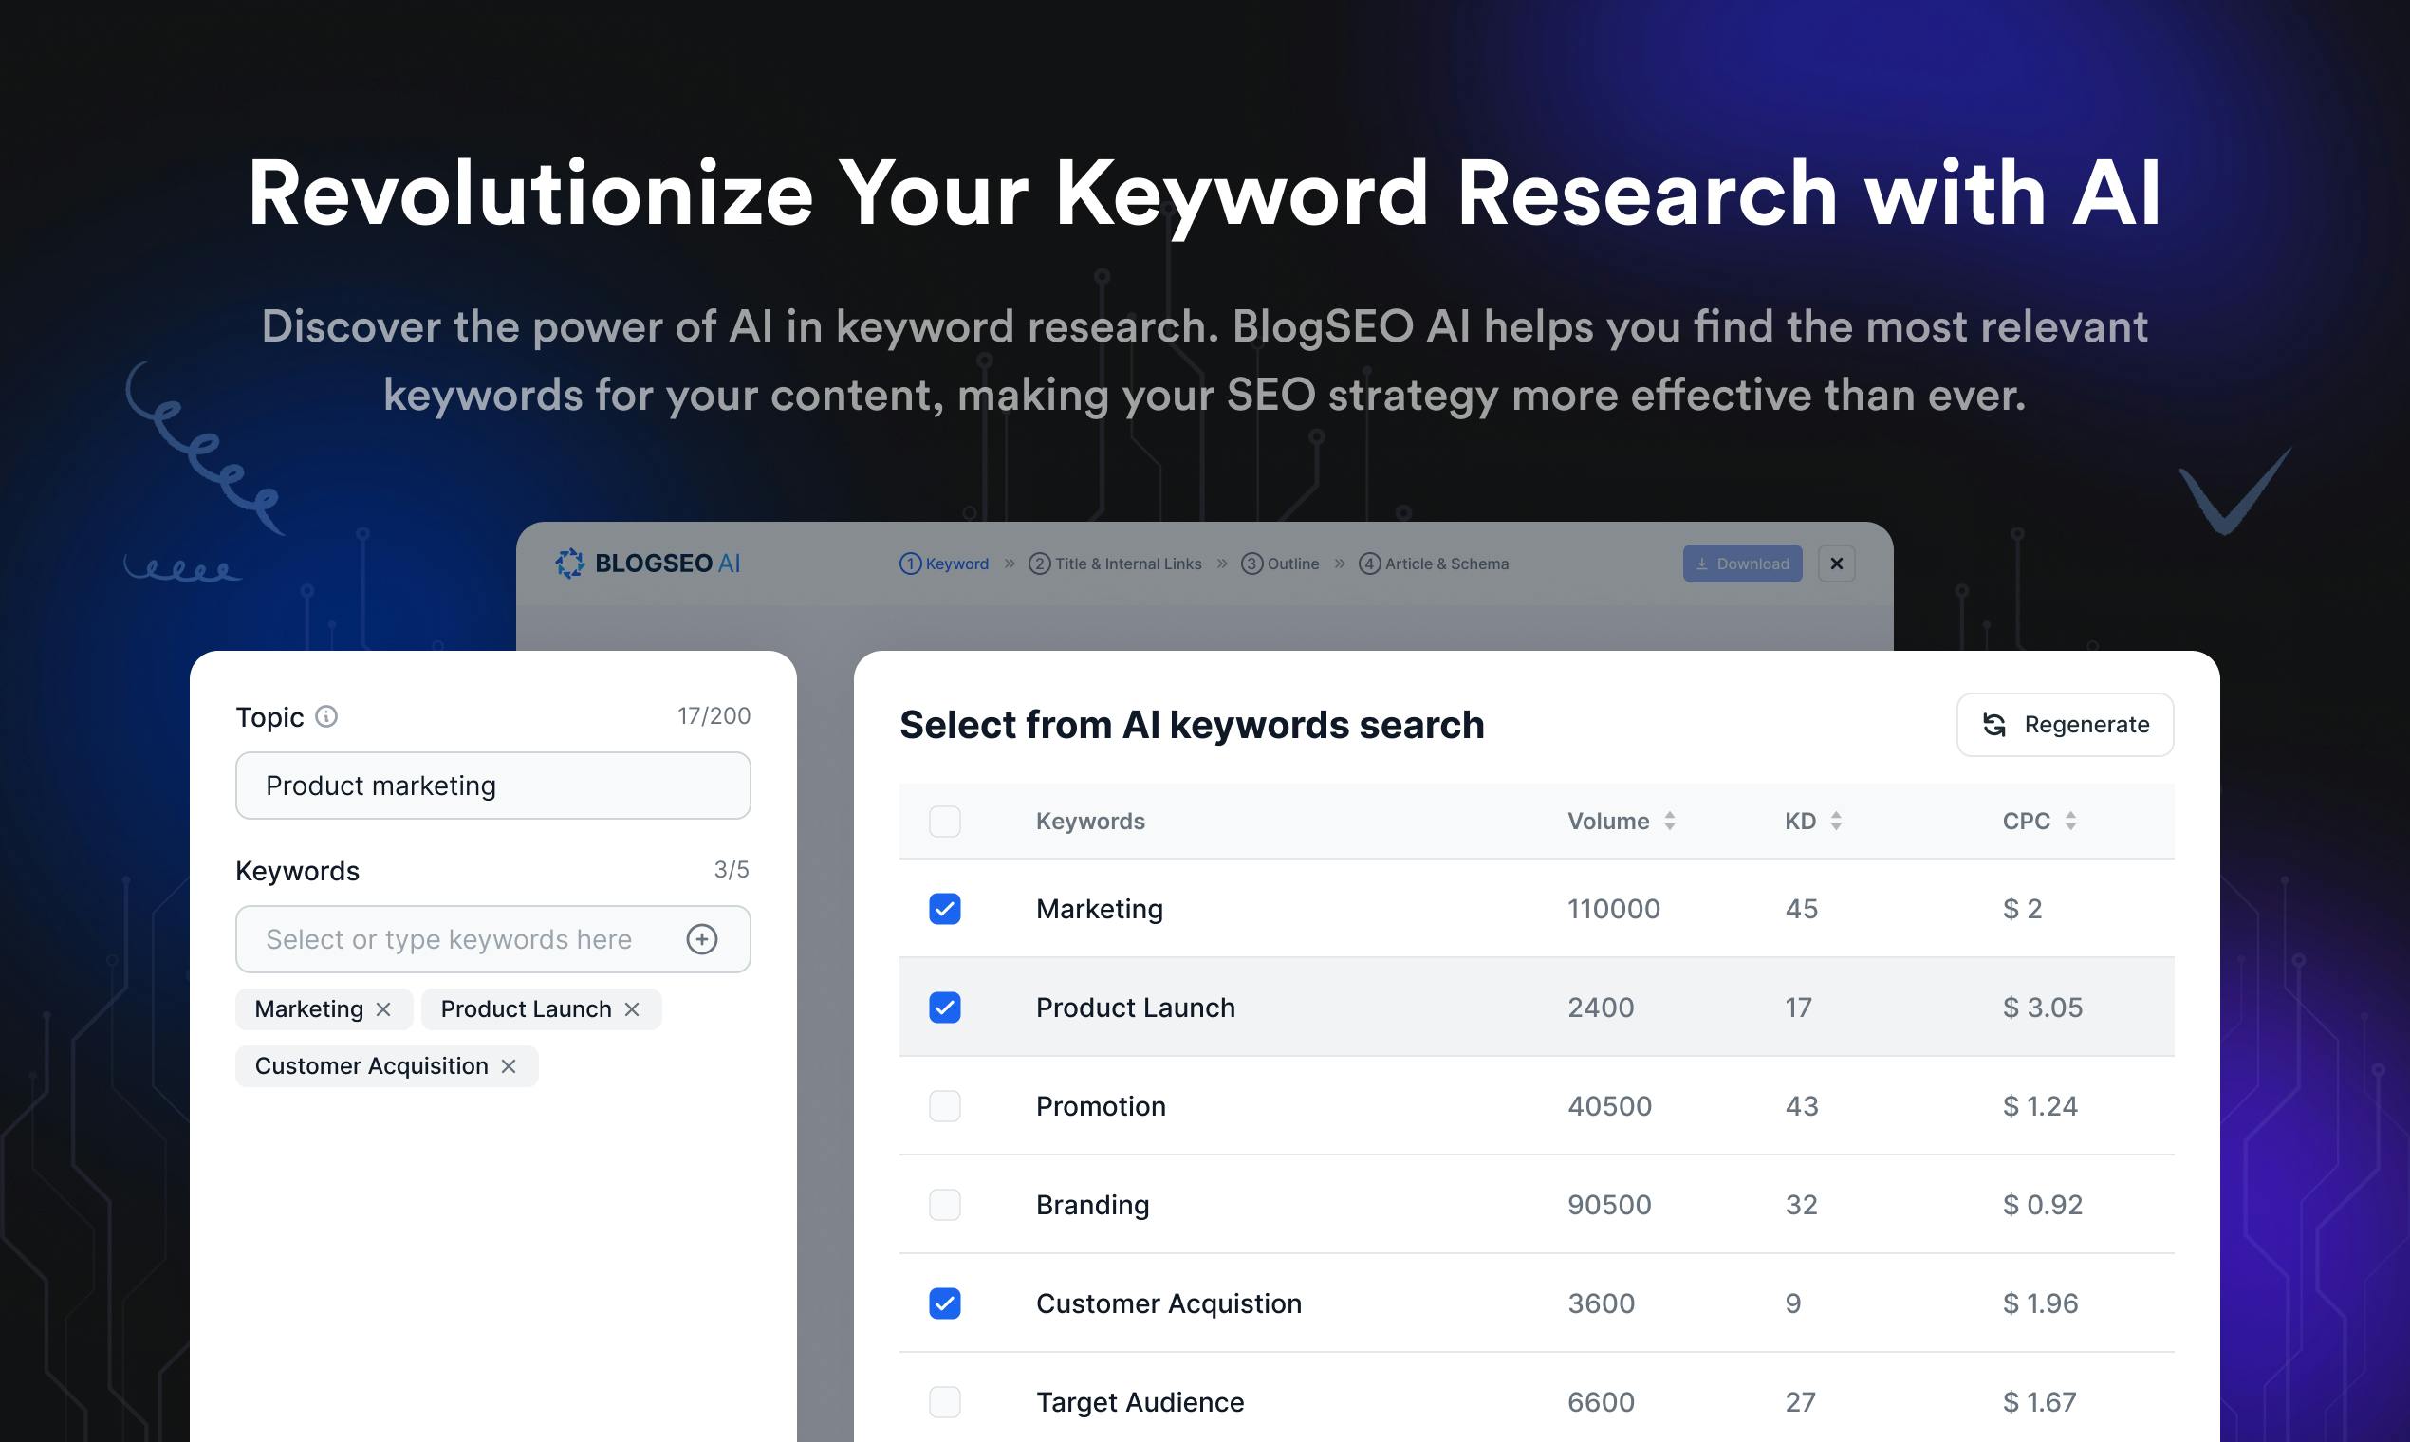Click the 3/5 keywords counter
The height and width of the screenshot is (1442, 2410).
(731, 870)
